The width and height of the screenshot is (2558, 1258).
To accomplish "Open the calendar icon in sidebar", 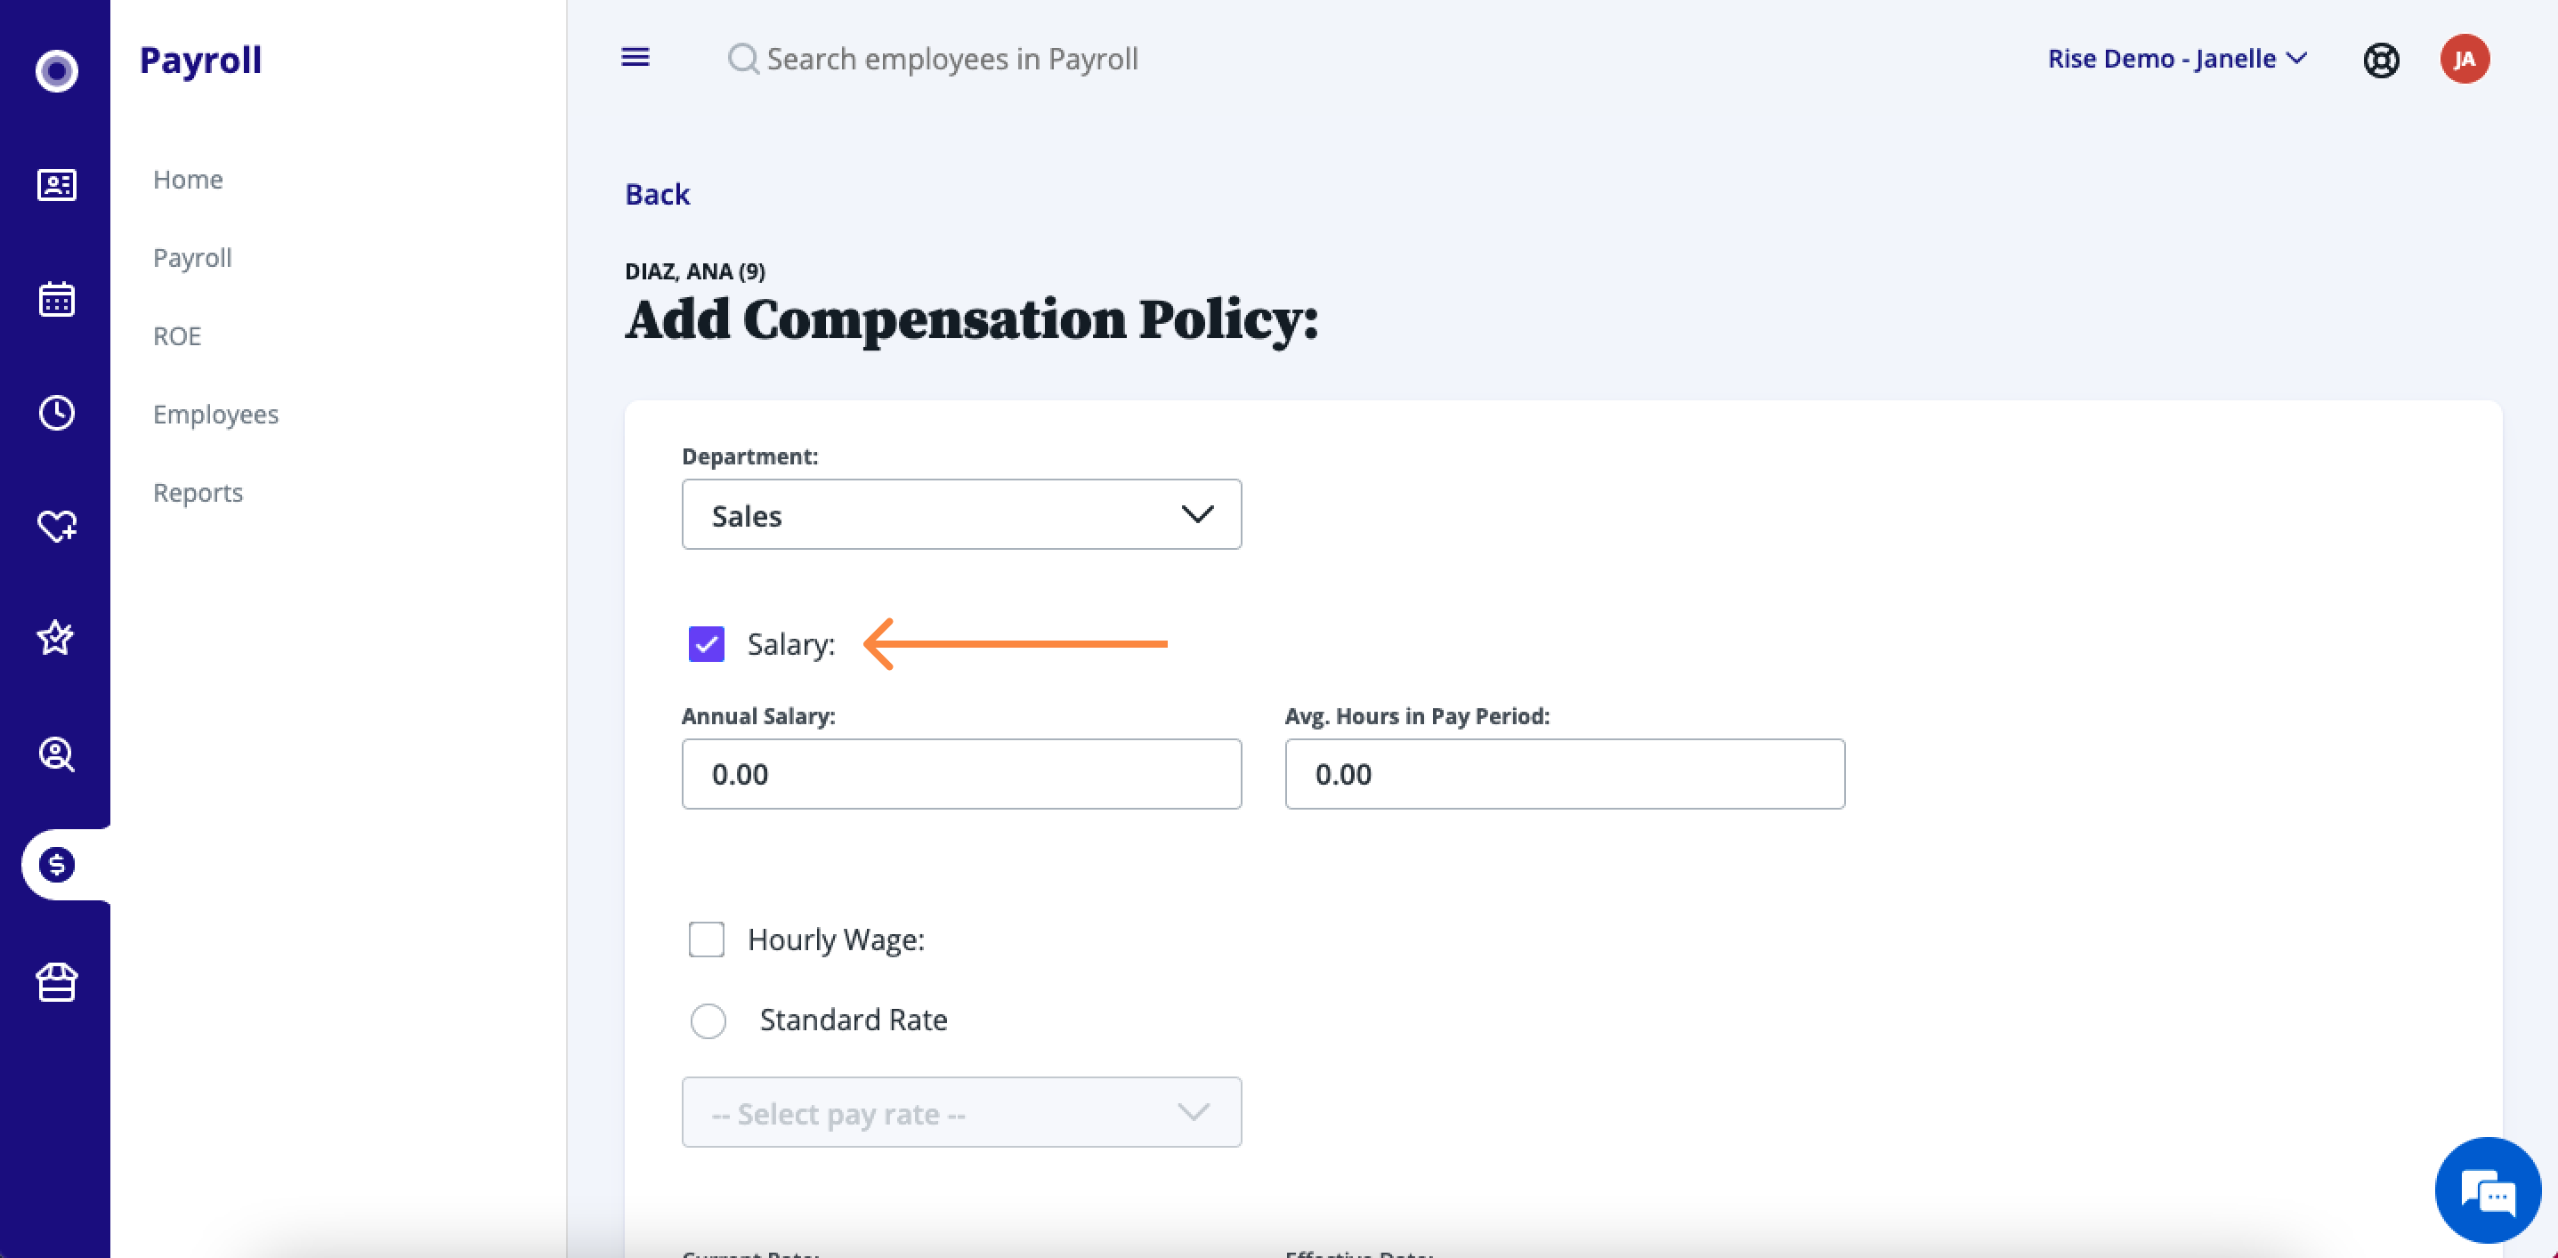I will pos(57,299).
